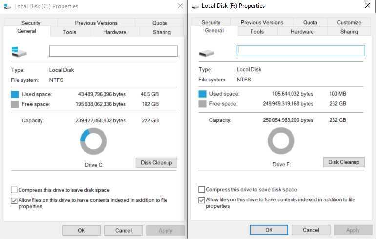Enable compress this drive for C: disk
The width and height of the screenshot is (376, 239).
14,190
